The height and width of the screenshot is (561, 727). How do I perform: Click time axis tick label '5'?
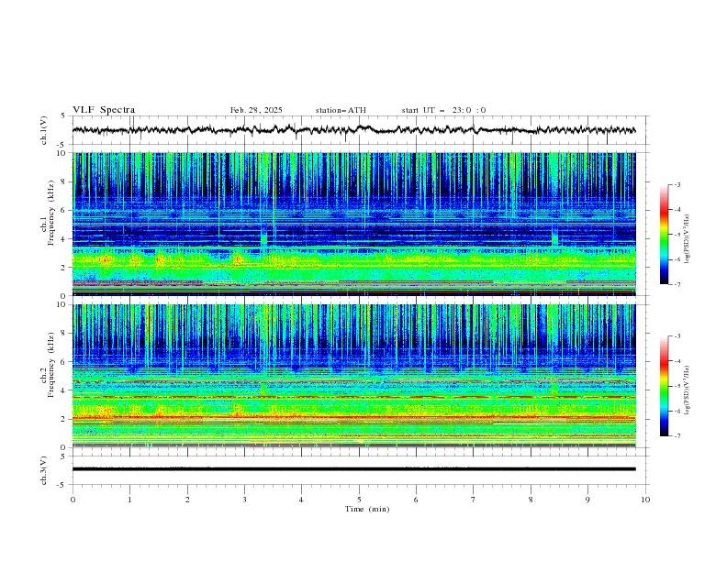point(359,500)
